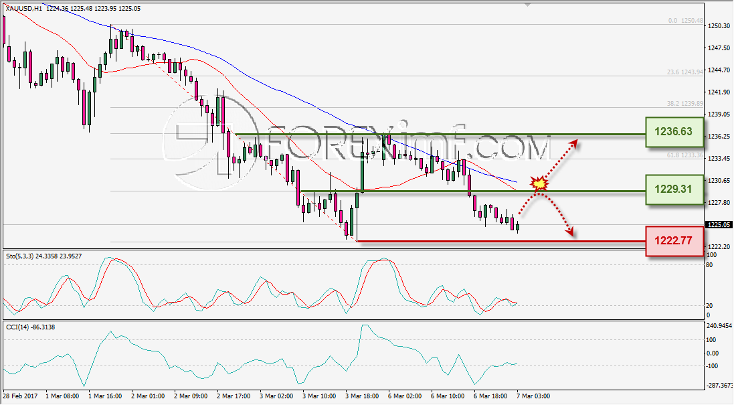Click the Stochastic 80 level axis label
734x405 pixels.
[x=709, y=265]
